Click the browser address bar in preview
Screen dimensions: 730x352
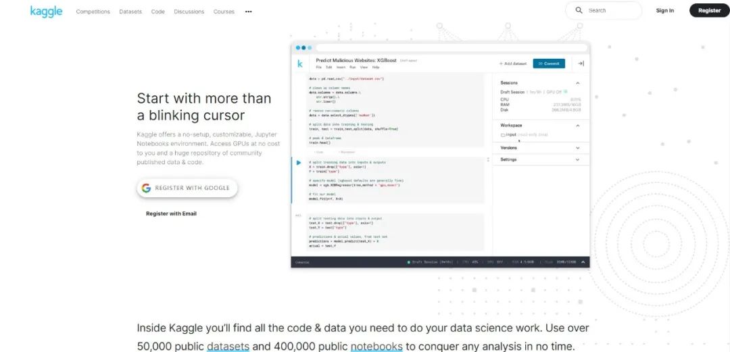(451, 47)
